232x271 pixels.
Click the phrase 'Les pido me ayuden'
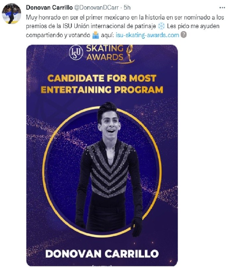(x=198, y=26)
